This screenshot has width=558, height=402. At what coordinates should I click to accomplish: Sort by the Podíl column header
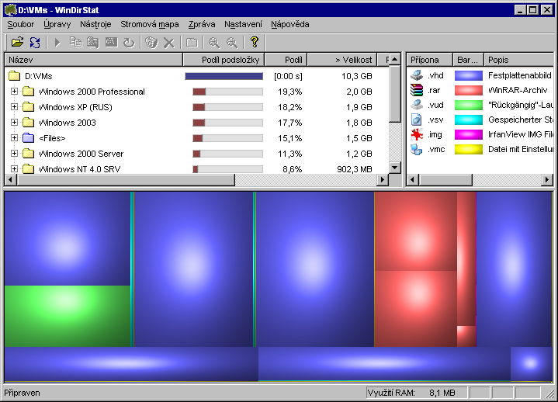click(286, 60)
